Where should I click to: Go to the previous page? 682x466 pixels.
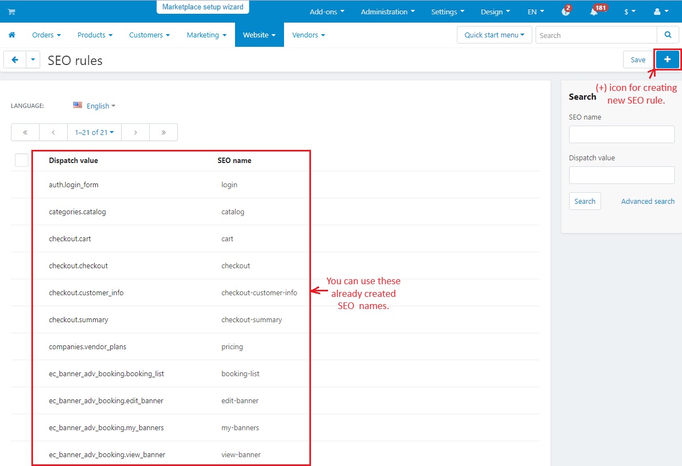click(53, 132)
